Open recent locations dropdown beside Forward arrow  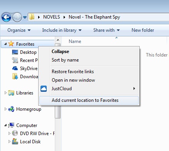[x=25, y=17]
